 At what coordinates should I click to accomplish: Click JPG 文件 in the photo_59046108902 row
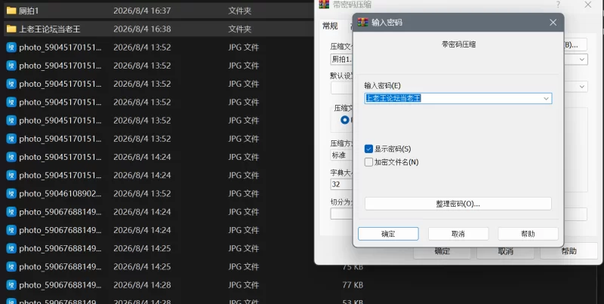[243, 194]
